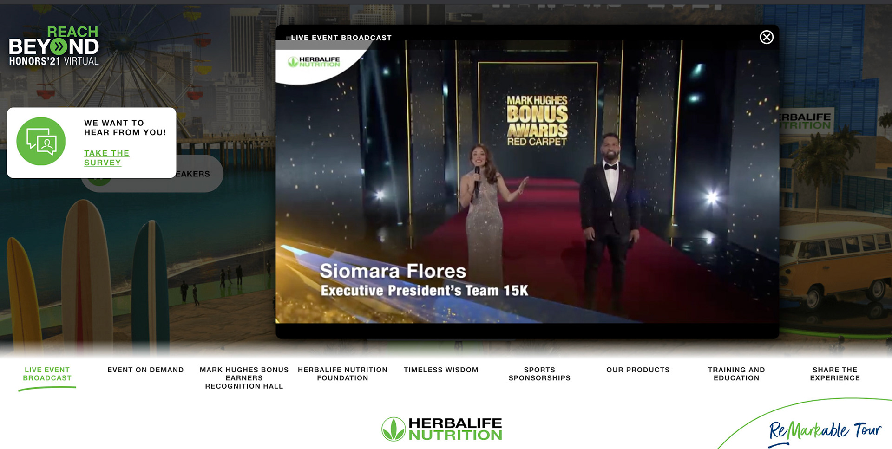Close the Live Event Broadcast video popup
Viewport: 892px width, 449px height.
tap(766, 37)
